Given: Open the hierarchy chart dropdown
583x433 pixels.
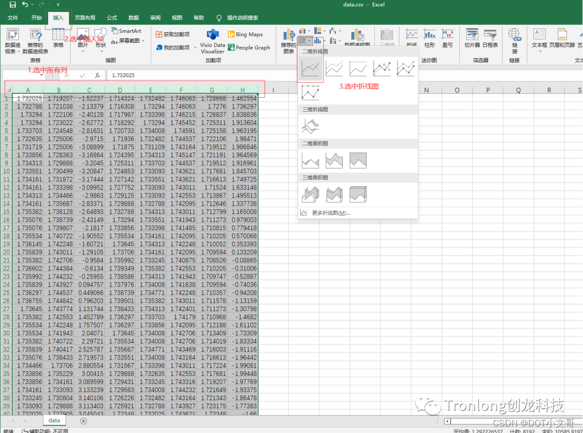Looking at the screenshot, I should [x=320, y=31].
